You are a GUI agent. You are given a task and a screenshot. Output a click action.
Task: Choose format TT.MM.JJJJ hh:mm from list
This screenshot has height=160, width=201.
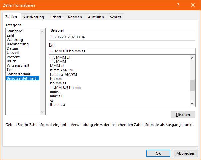point(65,87)
